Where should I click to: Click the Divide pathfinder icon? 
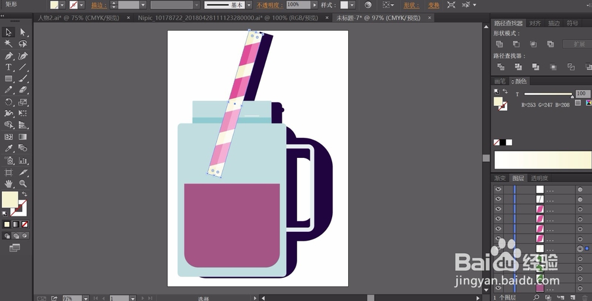(x=501, y=67)
